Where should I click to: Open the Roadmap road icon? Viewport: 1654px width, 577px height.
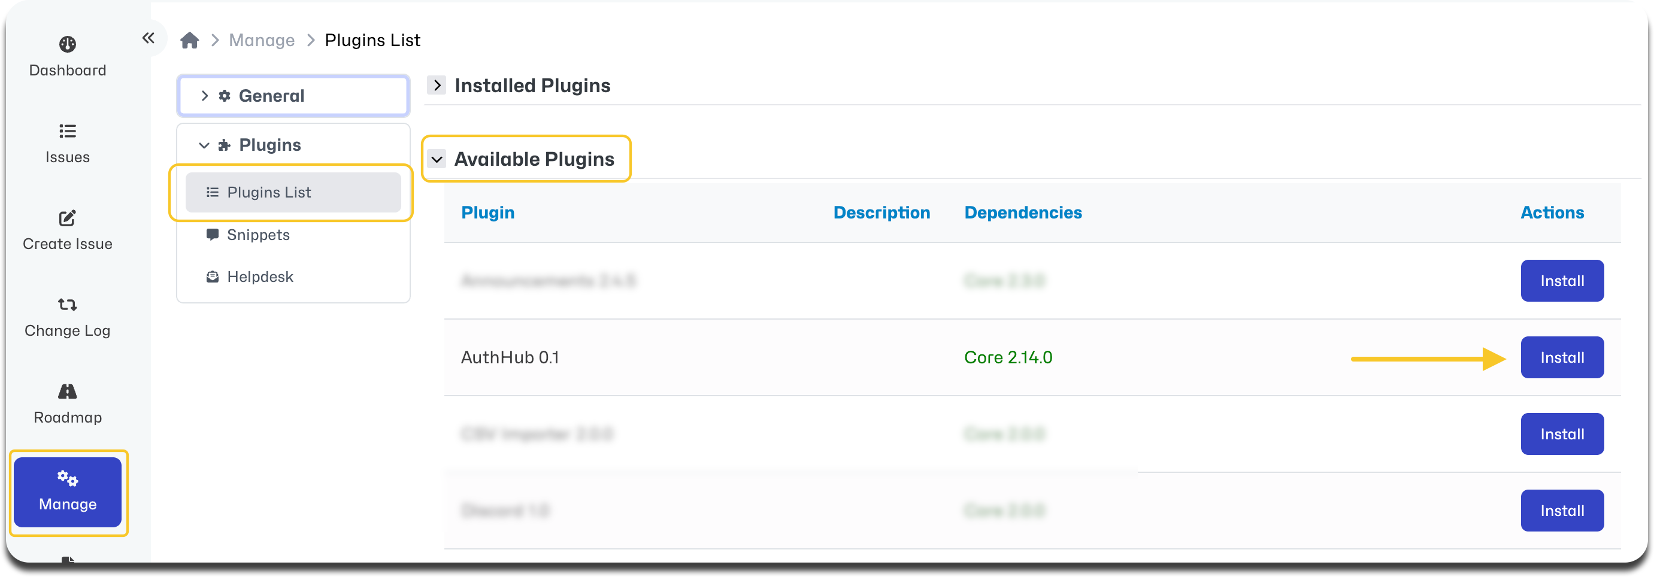click(x=68, y=391)
